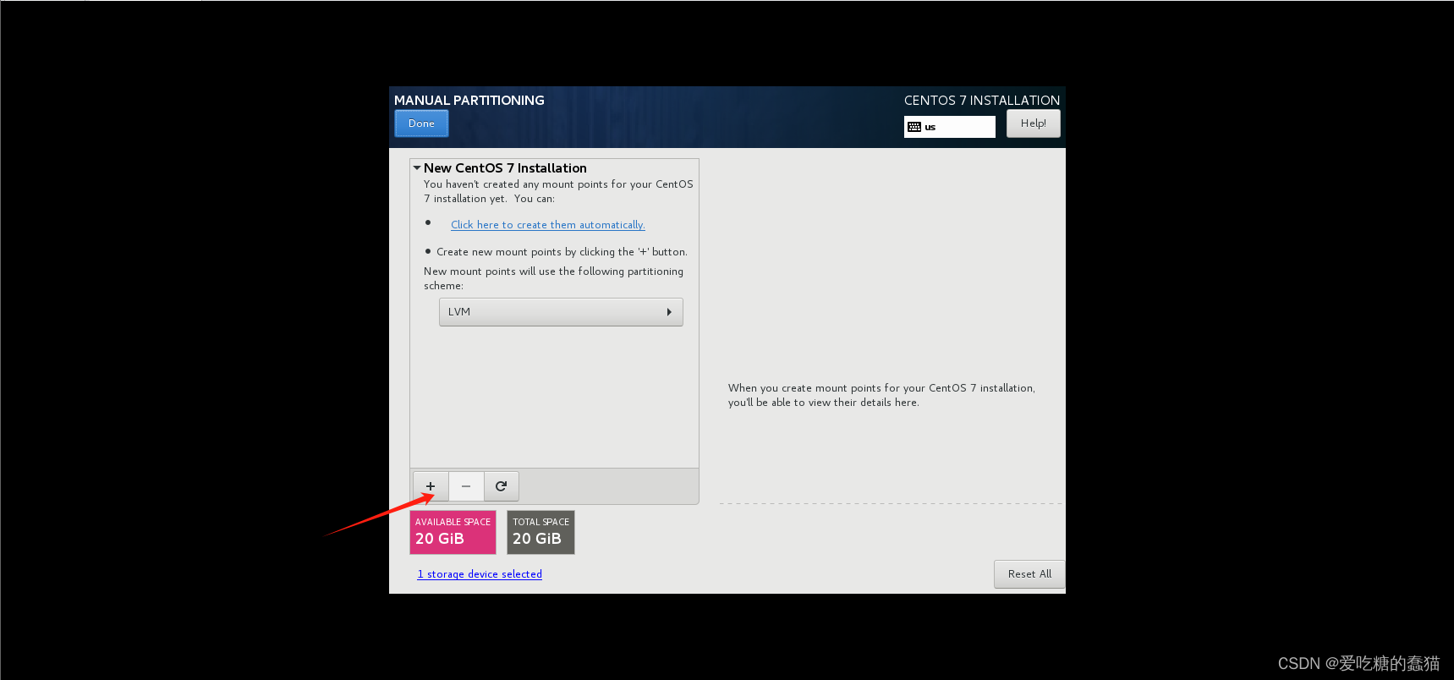The height and width of the screenshot is (680, 1454).
Task: Click the 'When you create mount points' message
Action: pyautogui.click(x=881, y=395)
